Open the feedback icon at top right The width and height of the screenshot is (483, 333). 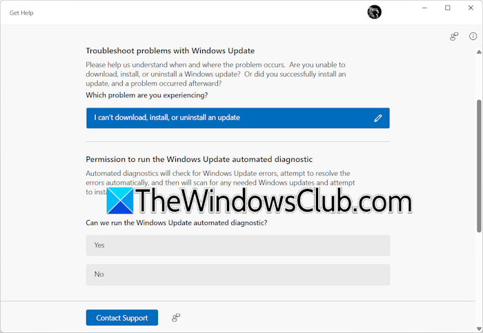454,37
